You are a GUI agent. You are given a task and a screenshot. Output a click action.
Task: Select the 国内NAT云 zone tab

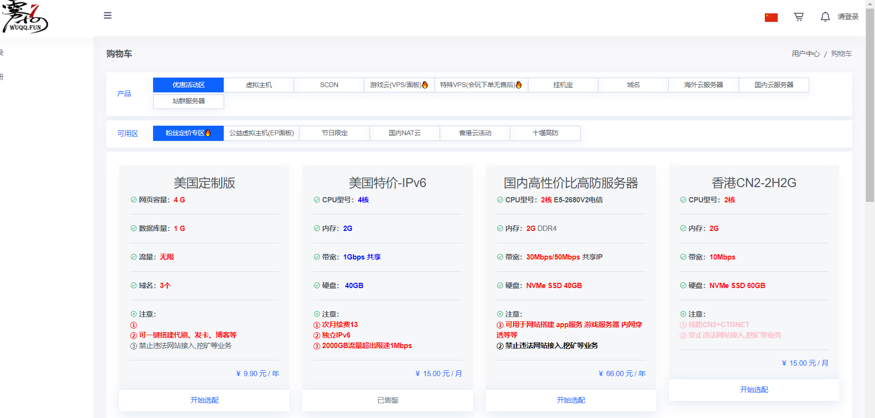pos(405,133)
